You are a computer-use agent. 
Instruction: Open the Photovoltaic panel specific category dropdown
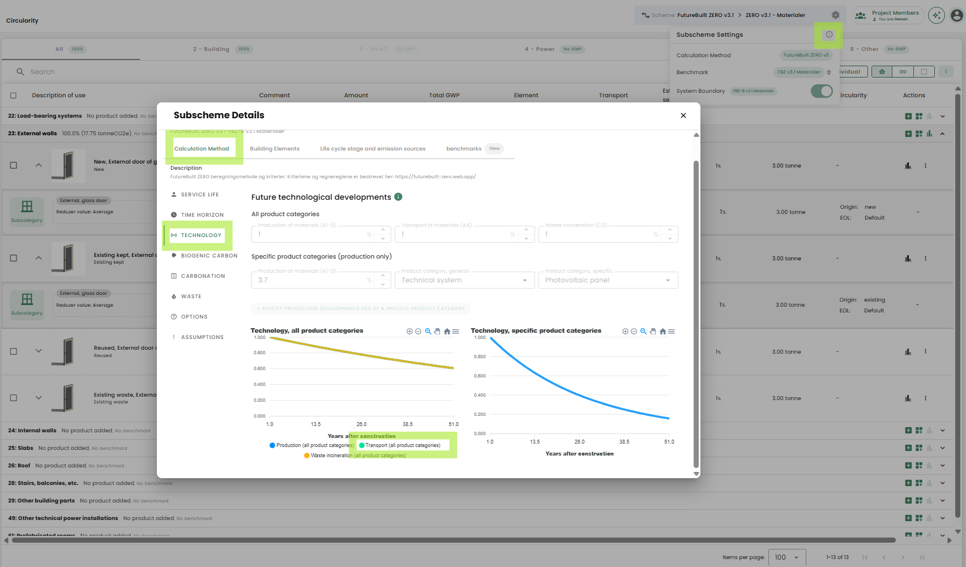(x=608, y=280)
